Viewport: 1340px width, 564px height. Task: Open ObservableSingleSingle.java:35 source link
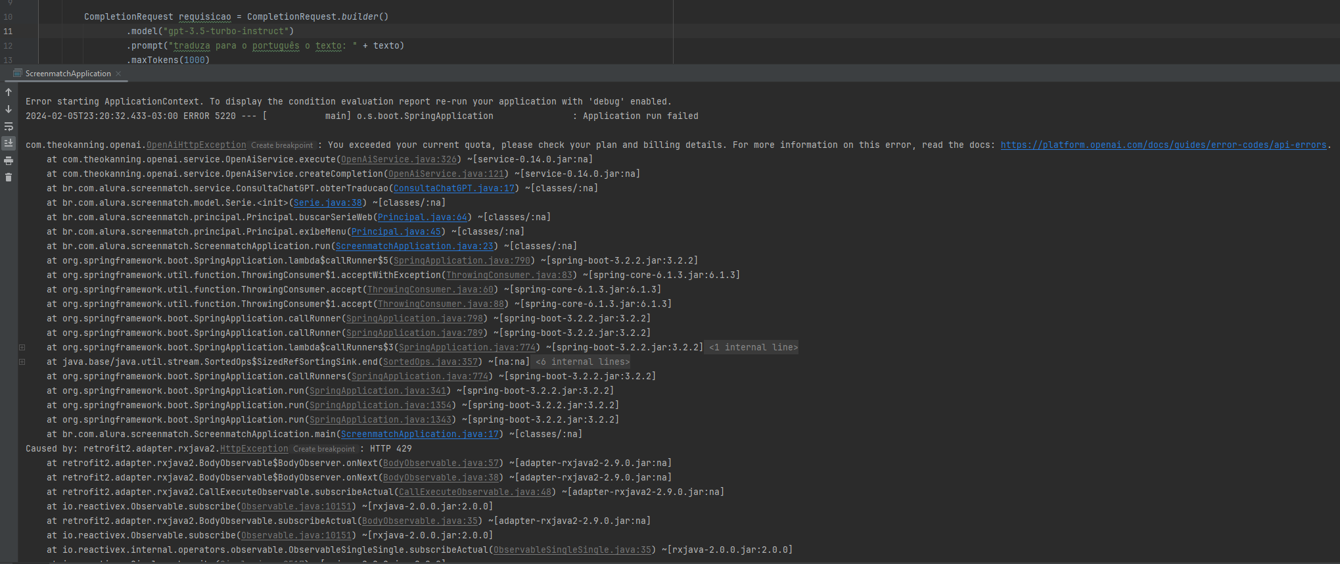click(572, 550)
